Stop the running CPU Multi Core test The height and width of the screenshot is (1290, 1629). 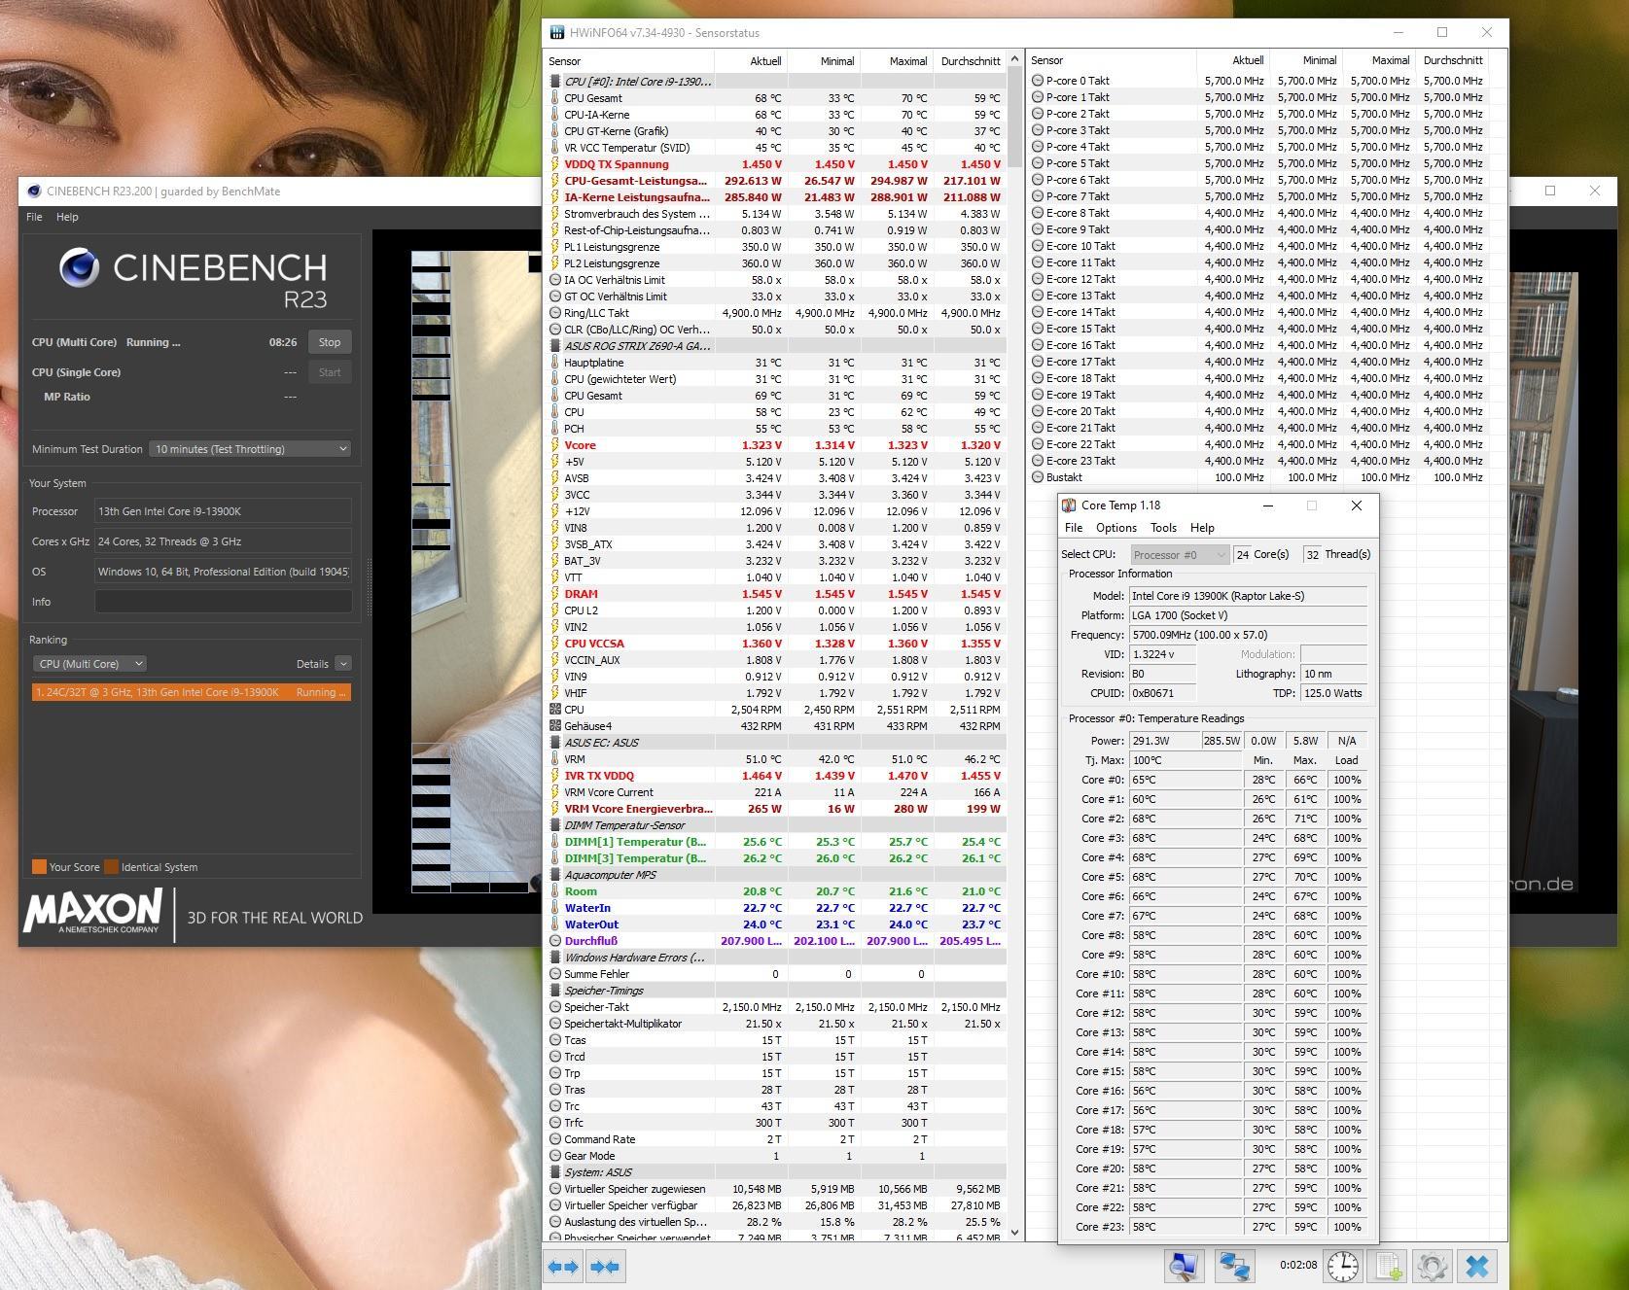(330, 342)
